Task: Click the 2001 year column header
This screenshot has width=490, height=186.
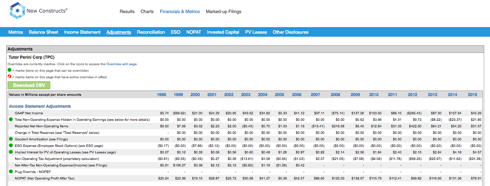Action: coord(212,95)
